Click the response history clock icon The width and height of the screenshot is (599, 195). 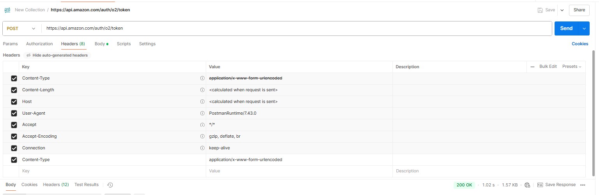click(110, 185)
